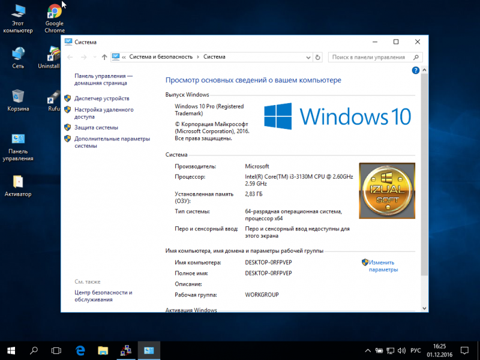The image size is (480, 360).
Task: Open Дополнительные параметры системы
Action: 112,142
